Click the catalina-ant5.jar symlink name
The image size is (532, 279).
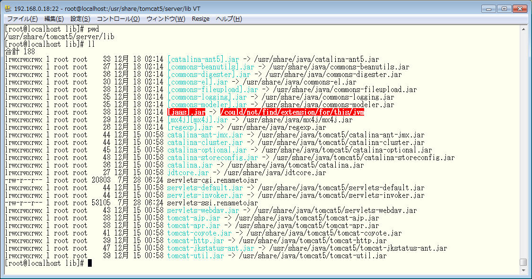click(x=203, y=59)
